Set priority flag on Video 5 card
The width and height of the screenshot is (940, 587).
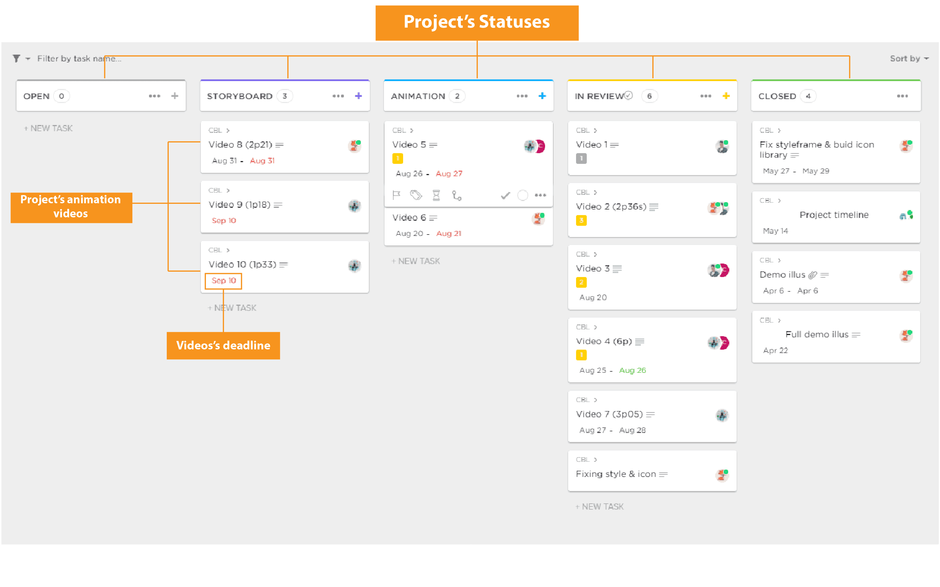tap(396, 195)
